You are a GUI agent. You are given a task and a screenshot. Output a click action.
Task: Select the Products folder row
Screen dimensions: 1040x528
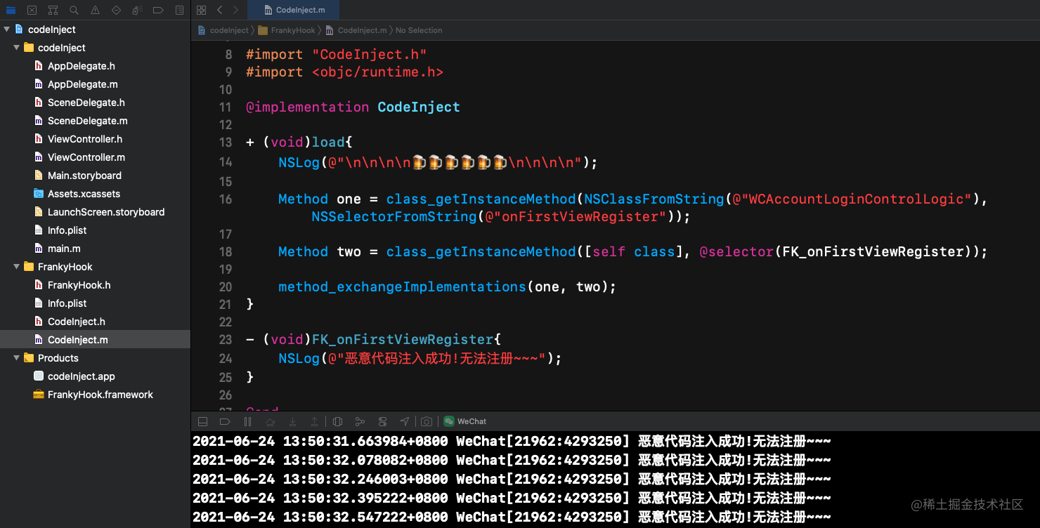pyautogui.click(x=95, y=358)
